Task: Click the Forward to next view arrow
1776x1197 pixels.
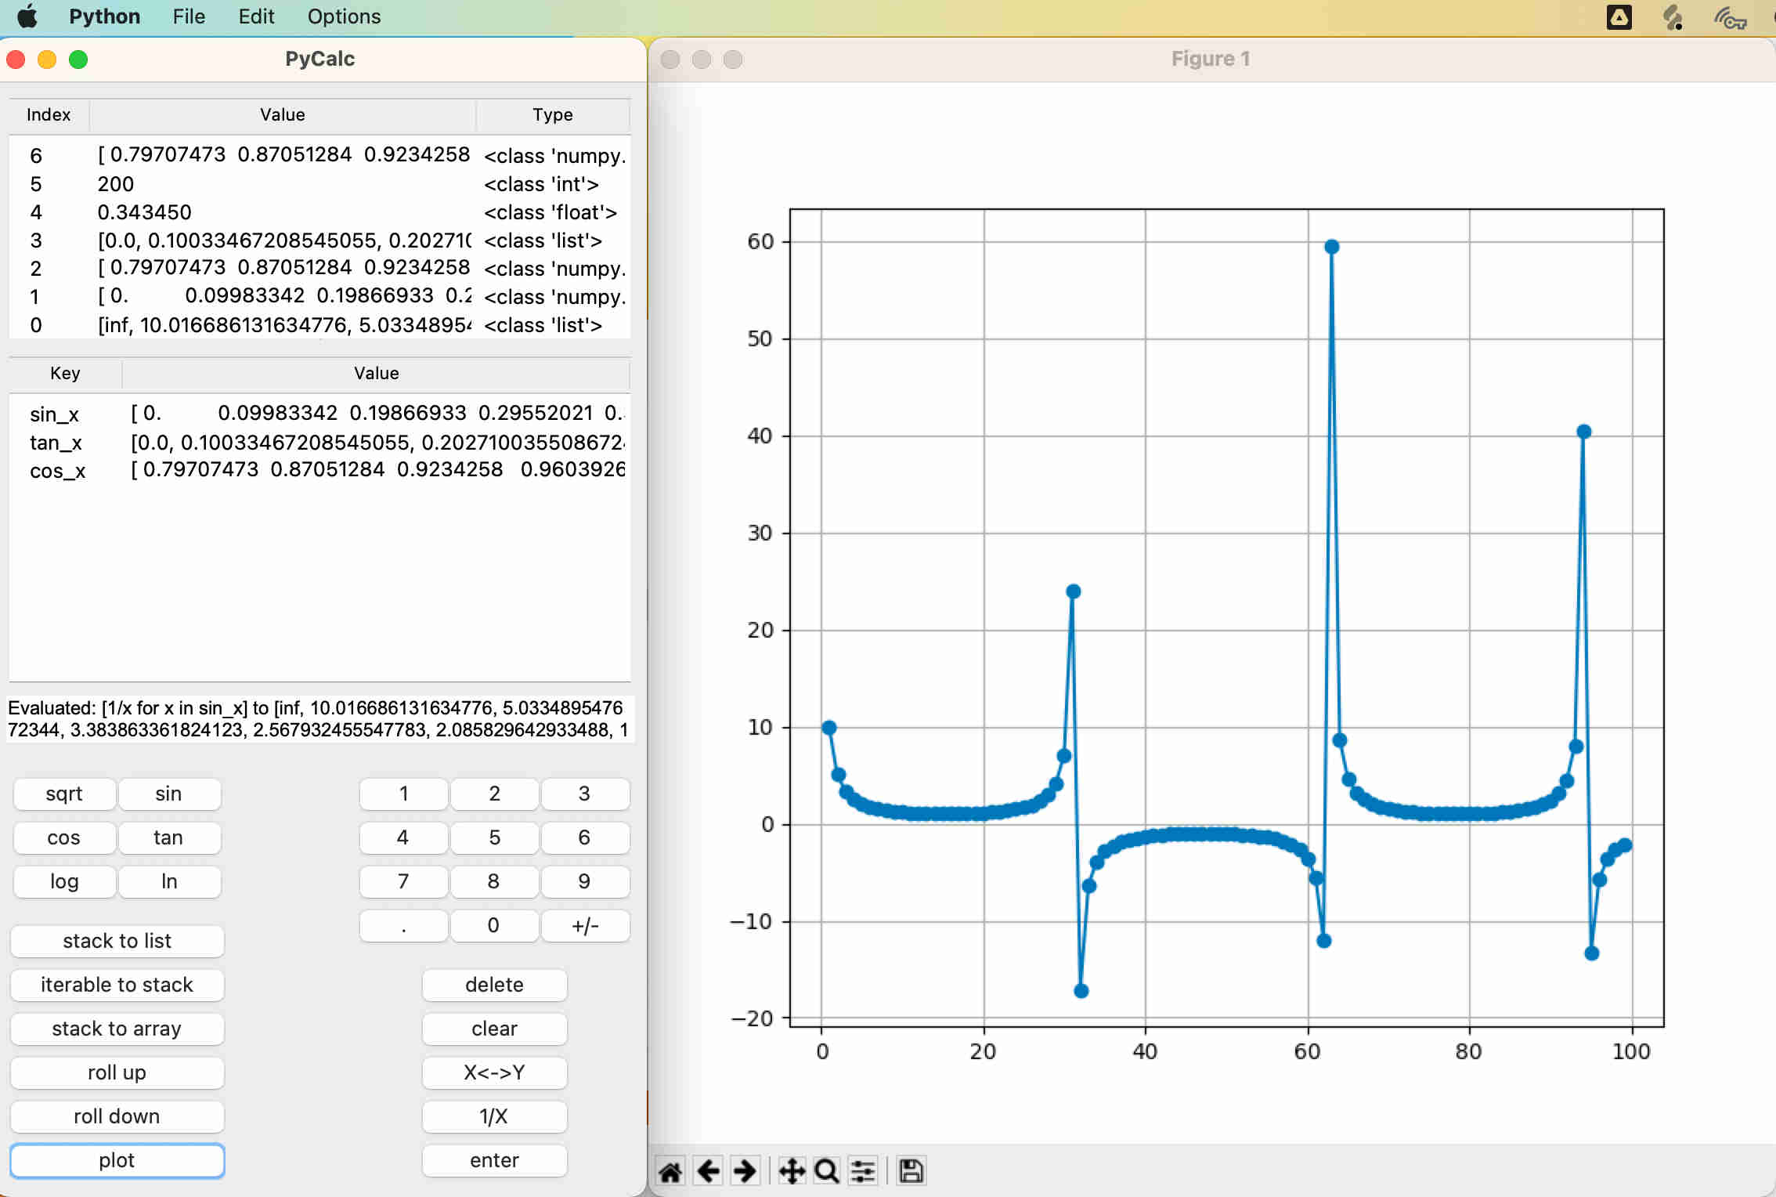Action: [745, 1172]
